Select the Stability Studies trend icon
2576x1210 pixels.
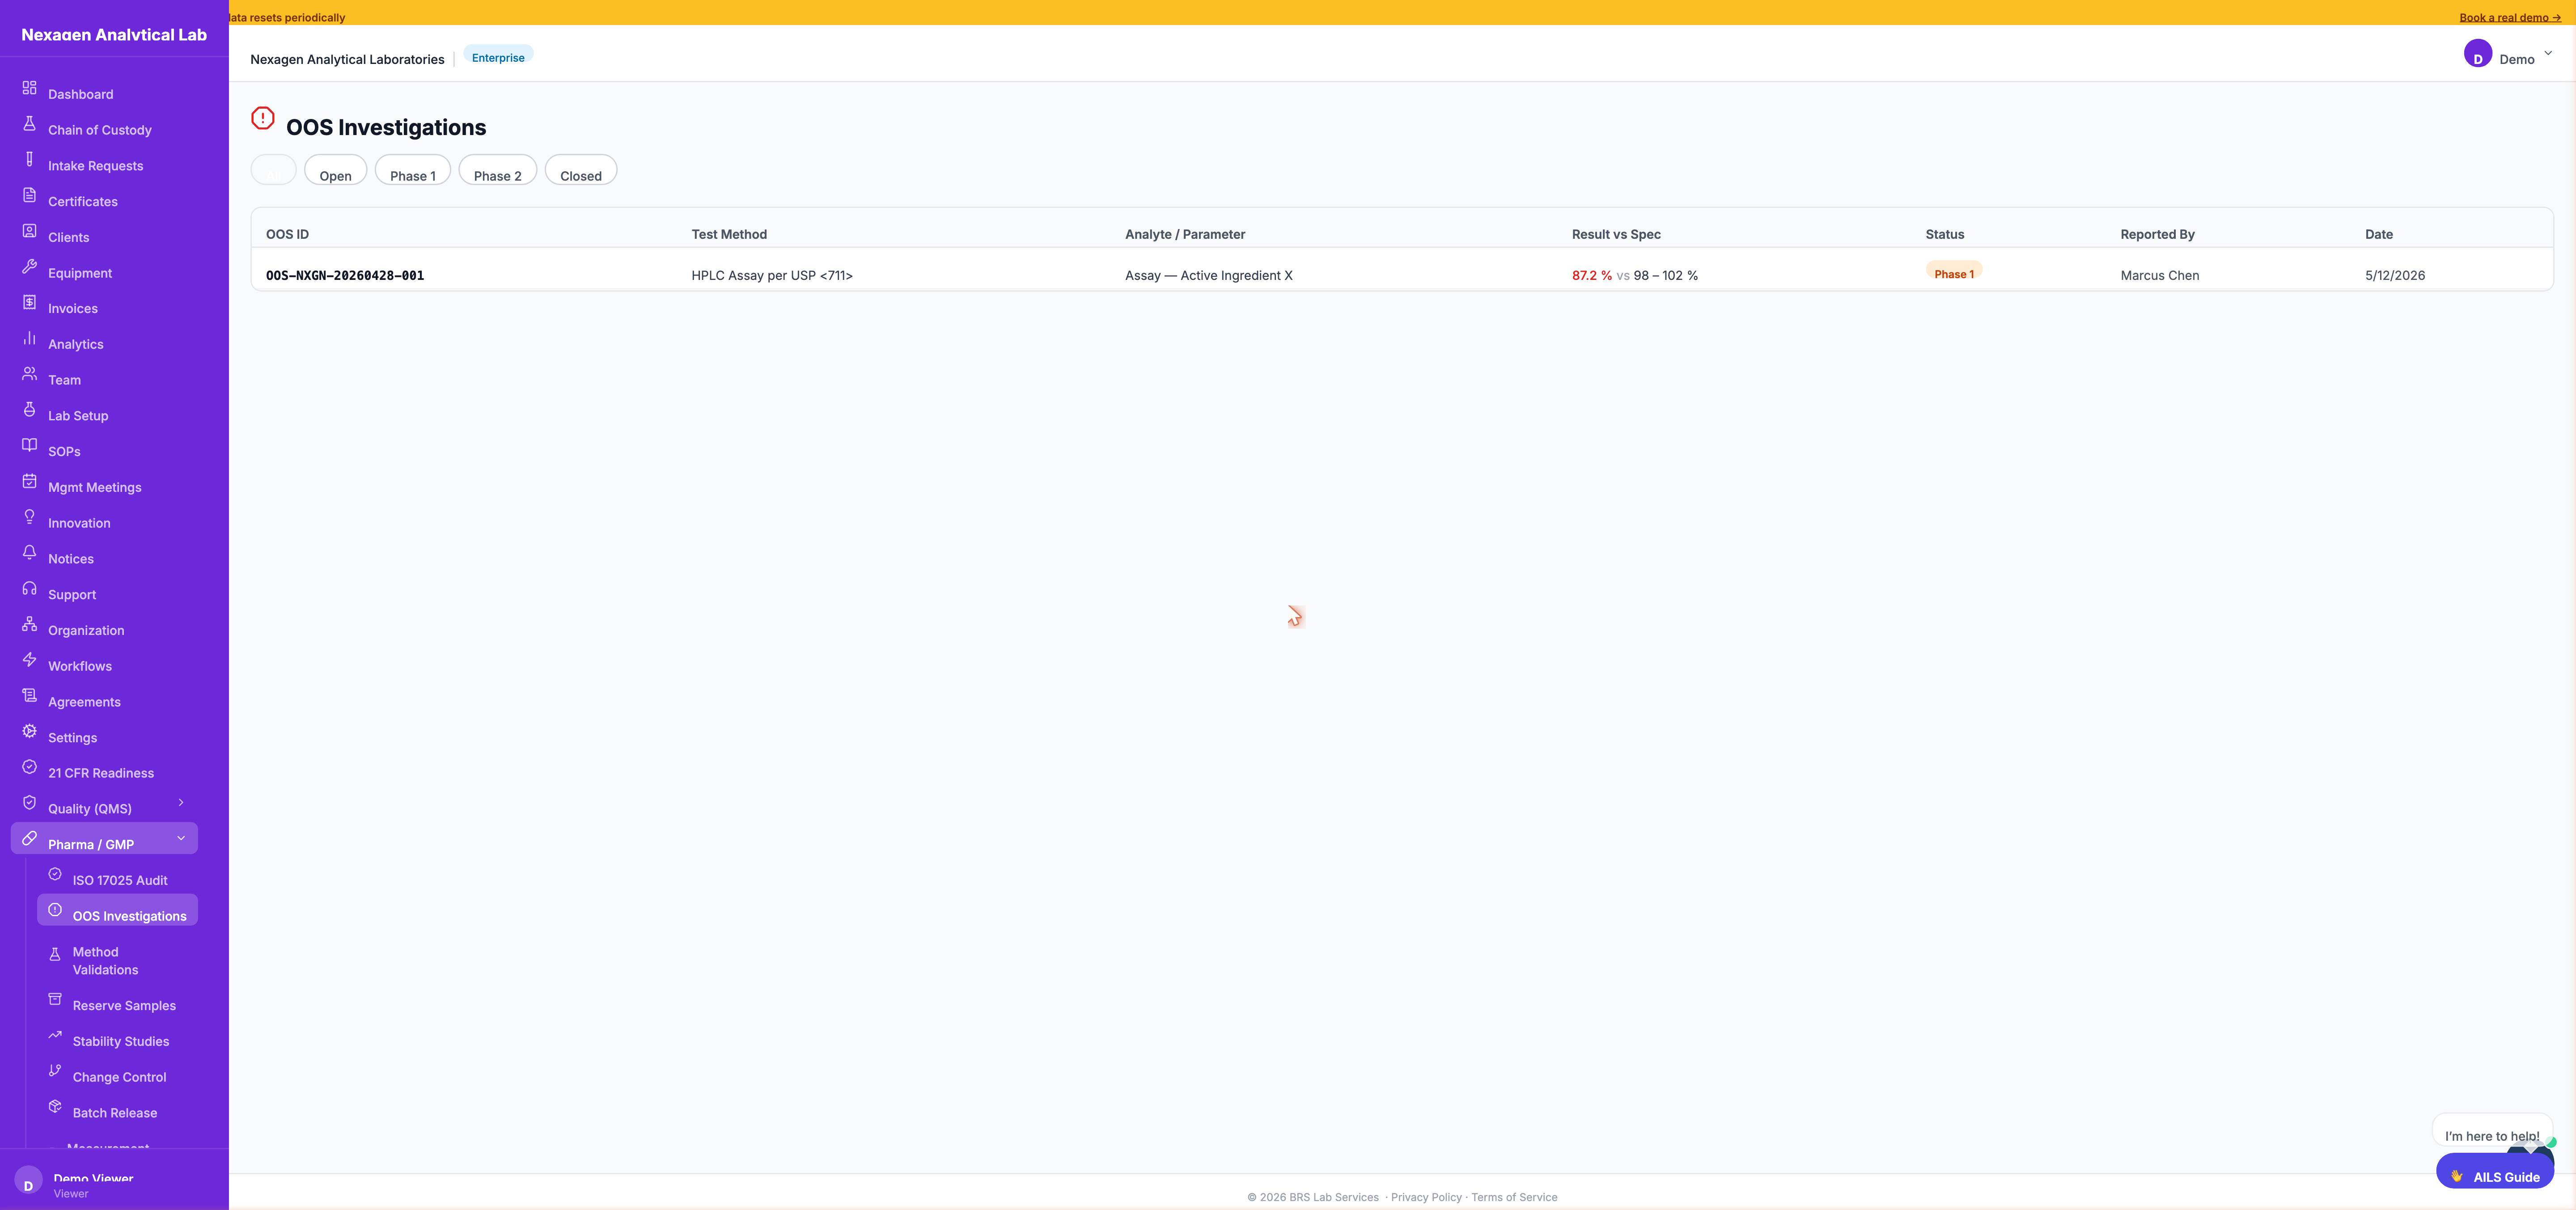click(x=55, y=1035)
